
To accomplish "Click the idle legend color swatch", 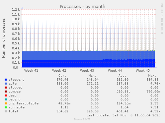I will coord(6,84).
